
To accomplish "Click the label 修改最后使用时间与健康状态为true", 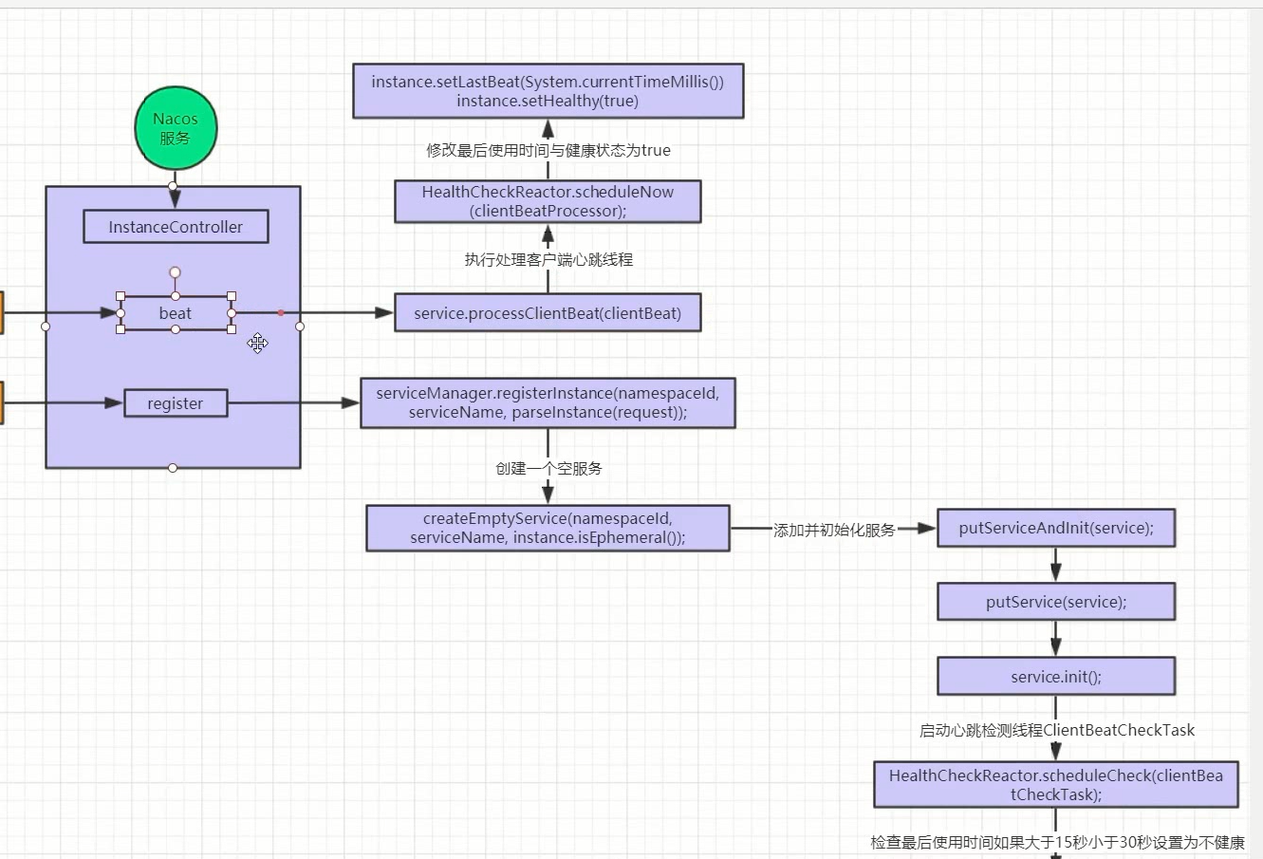I will 548,150.
